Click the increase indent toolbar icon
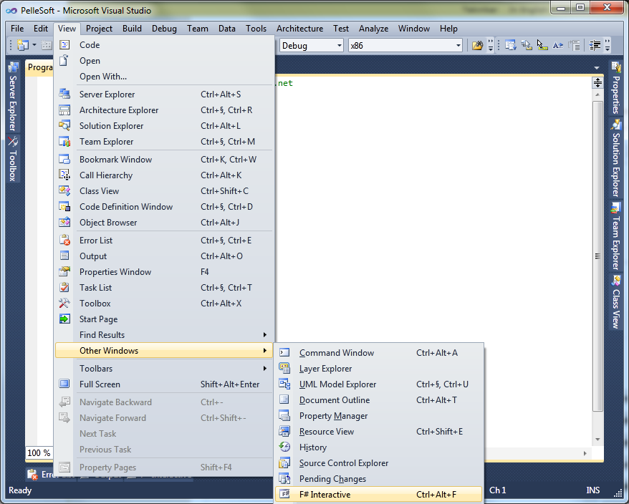Image resolution: width=629 pixels, height=504 pixels. pos(595,45)
